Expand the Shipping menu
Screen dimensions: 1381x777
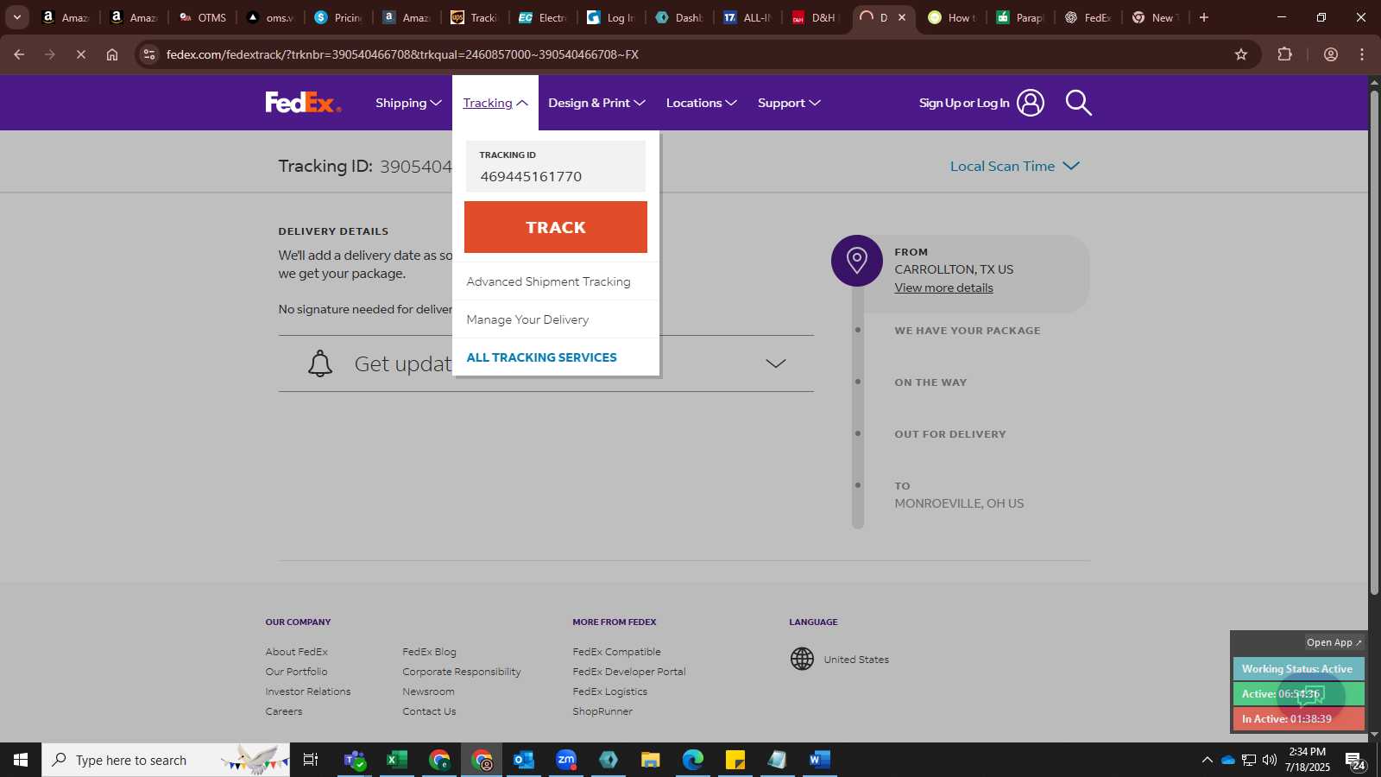coord(408,103)
